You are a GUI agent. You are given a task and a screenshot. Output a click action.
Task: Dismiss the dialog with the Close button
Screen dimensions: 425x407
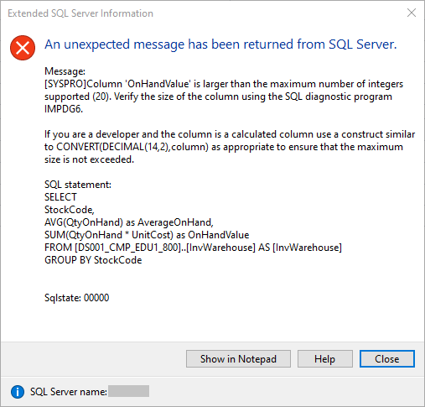(x=387, y=358)
